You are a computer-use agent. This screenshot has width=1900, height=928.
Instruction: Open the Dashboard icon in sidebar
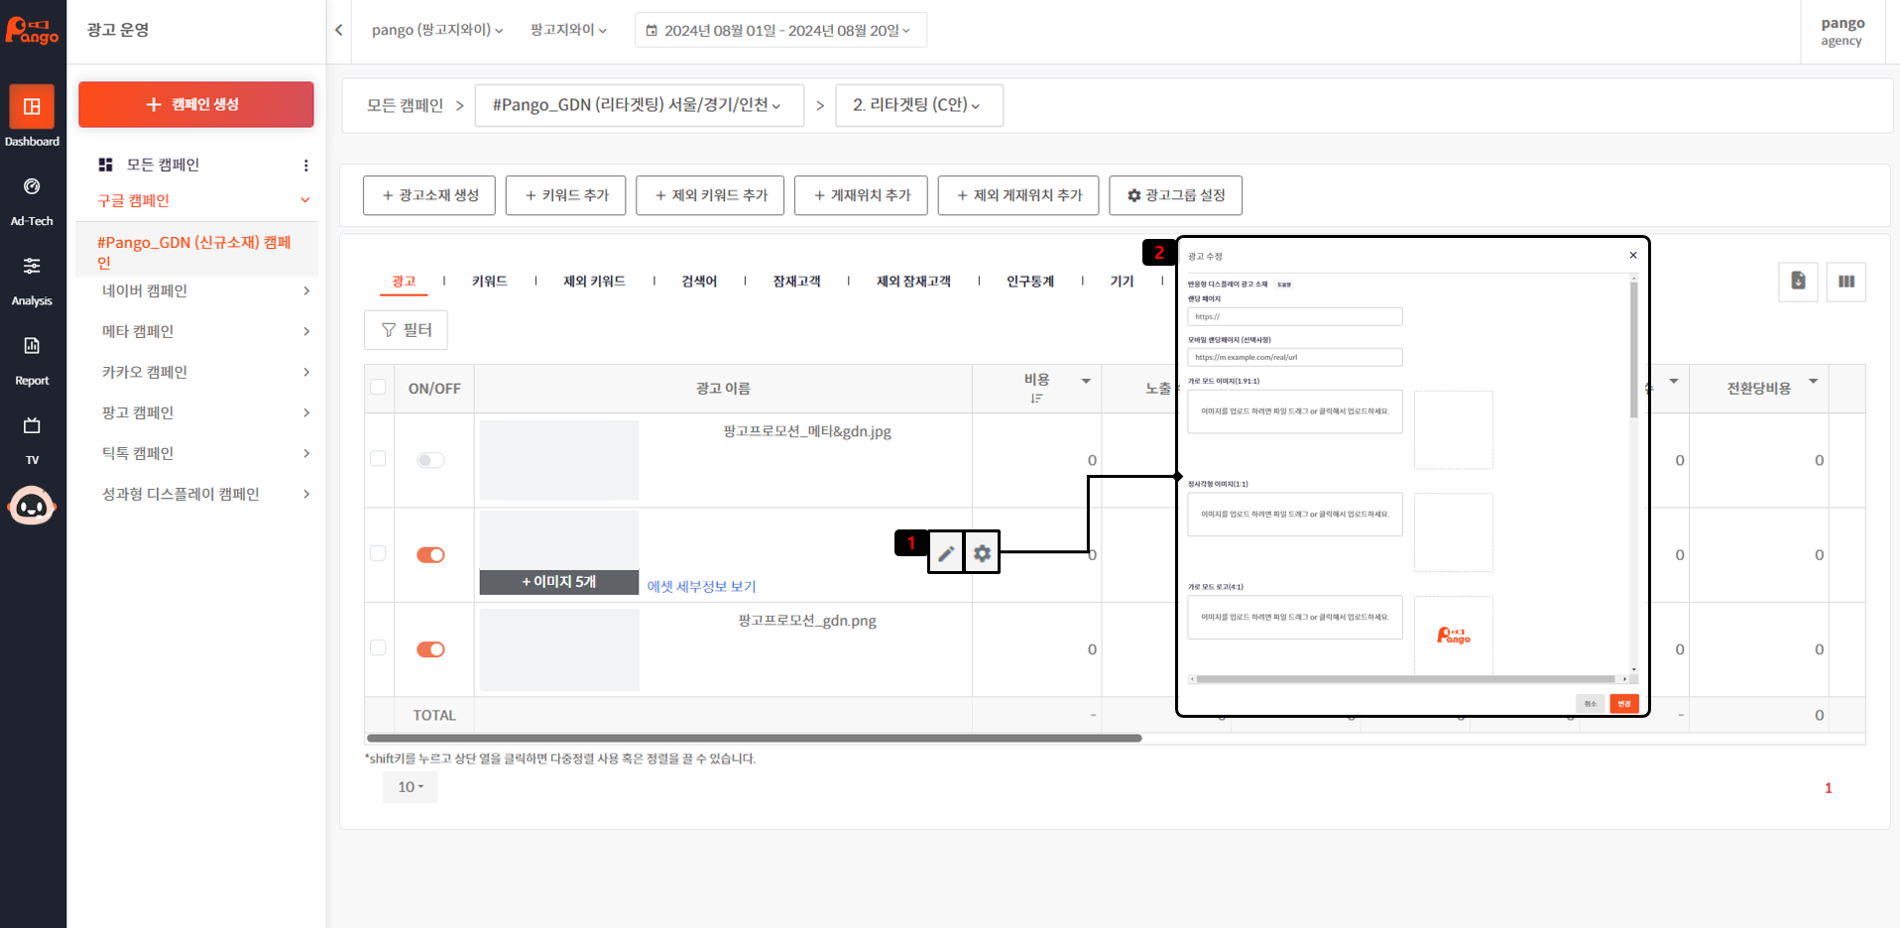pyautogui.click(x=32, y=107)
